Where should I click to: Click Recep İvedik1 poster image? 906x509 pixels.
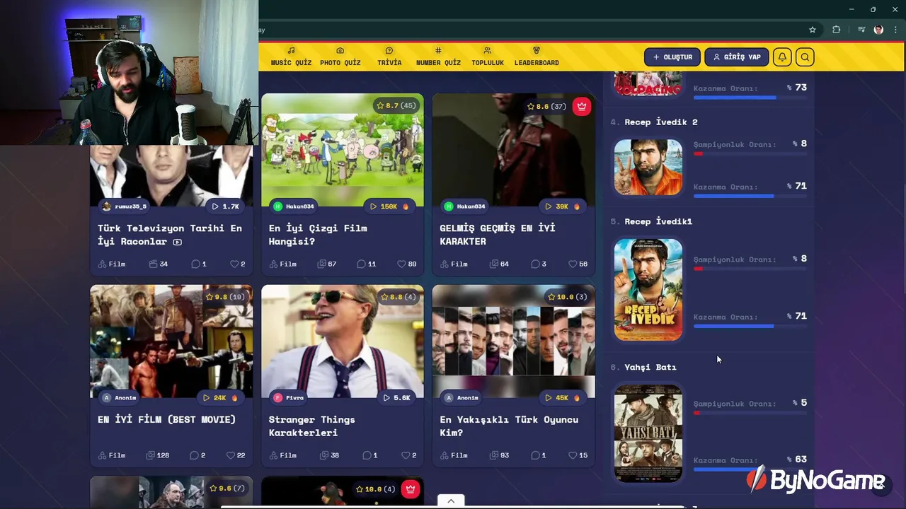point(648,289)
